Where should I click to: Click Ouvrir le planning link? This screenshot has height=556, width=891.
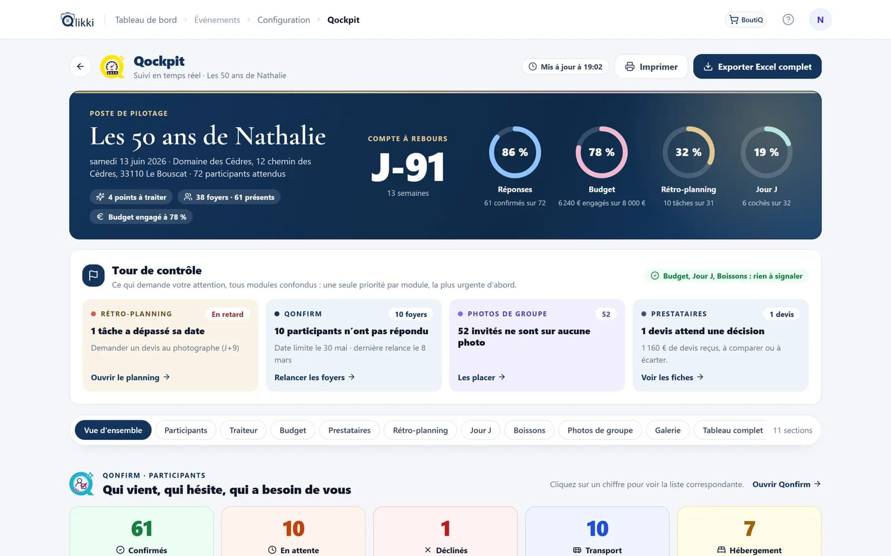point(130,377)
